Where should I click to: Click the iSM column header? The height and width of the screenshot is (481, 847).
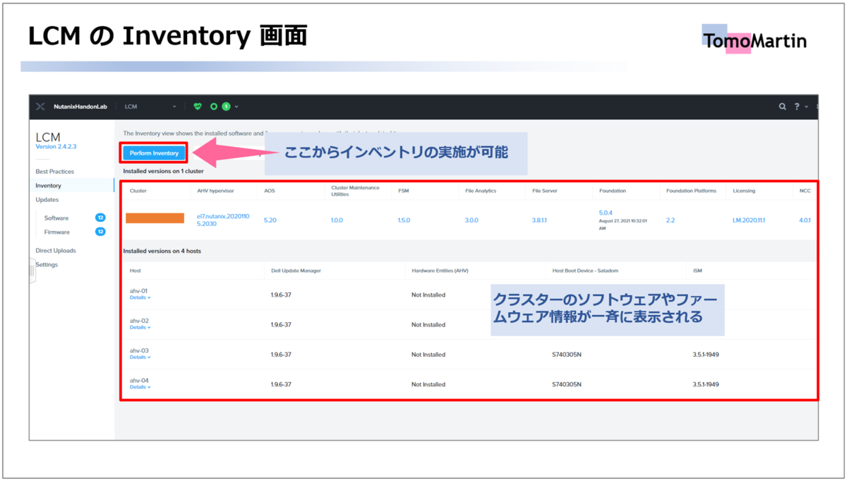point(697,271)
